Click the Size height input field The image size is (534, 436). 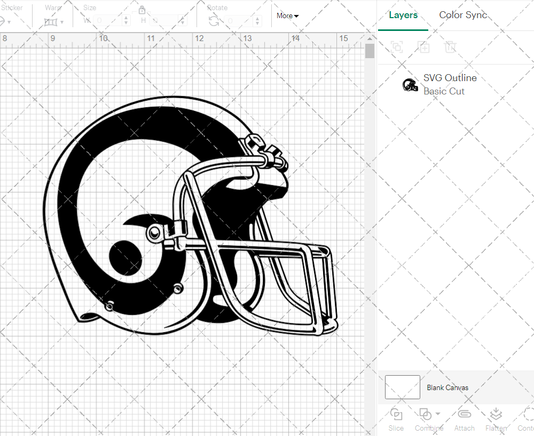[x=165, y=21]
